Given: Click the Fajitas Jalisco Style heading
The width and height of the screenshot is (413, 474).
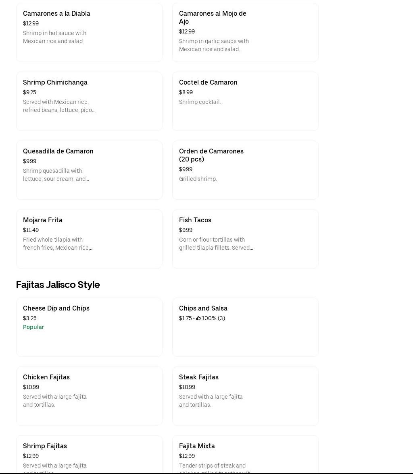Looking at the screenshot, I should (58, 285).
